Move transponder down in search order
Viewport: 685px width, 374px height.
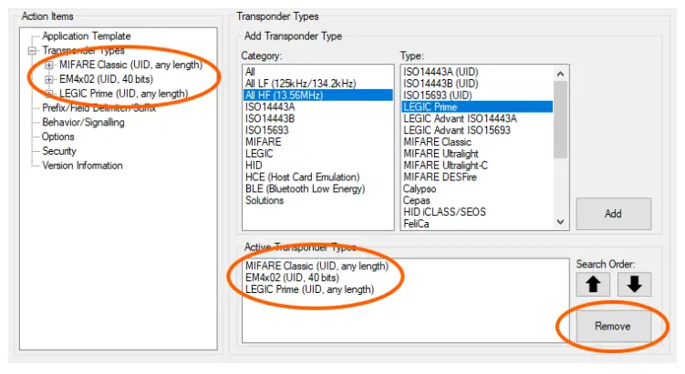[634, 284]
